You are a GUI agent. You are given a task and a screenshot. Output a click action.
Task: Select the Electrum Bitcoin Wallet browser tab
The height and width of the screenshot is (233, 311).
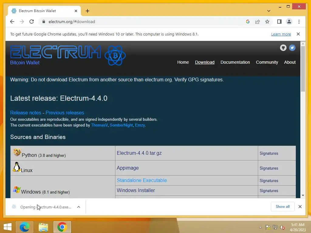tap(44, 11)
